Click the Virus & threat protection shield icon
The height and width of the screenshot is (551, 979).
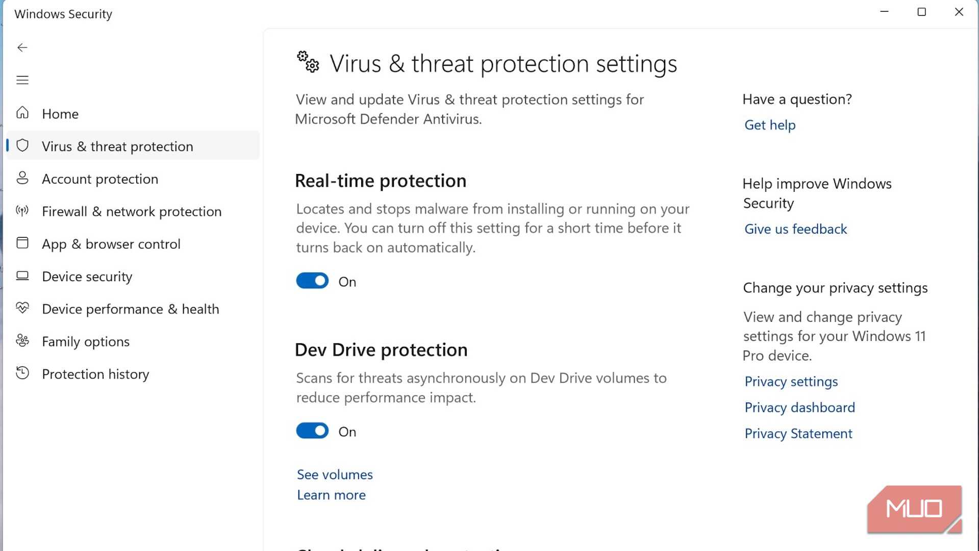(x=22, y=146)
